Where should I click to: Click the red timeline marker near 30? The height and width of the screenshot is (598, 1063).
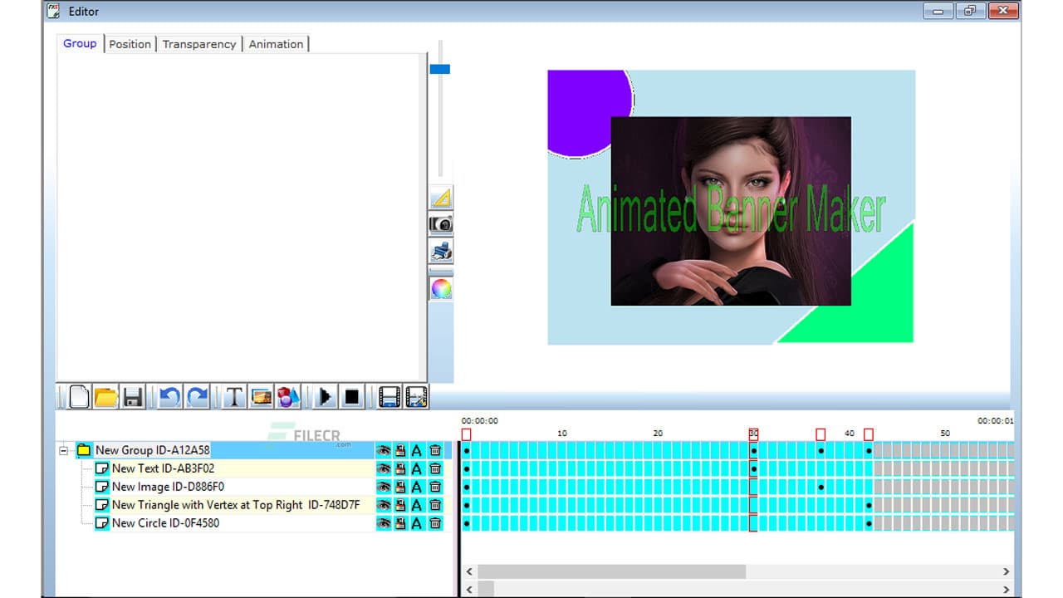(752, 433)
